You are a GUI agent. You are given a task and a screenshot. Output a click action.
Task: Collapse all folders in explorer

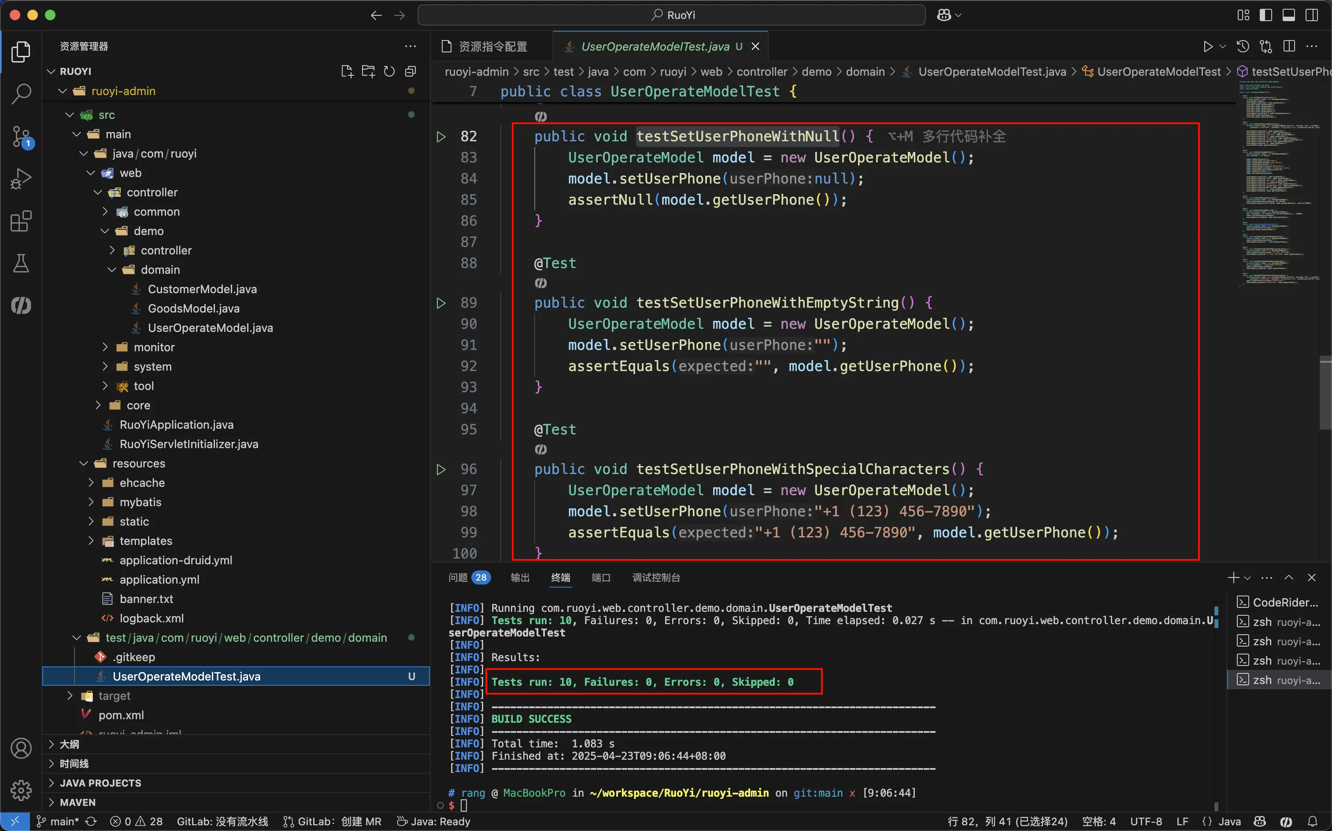[410, 71]
